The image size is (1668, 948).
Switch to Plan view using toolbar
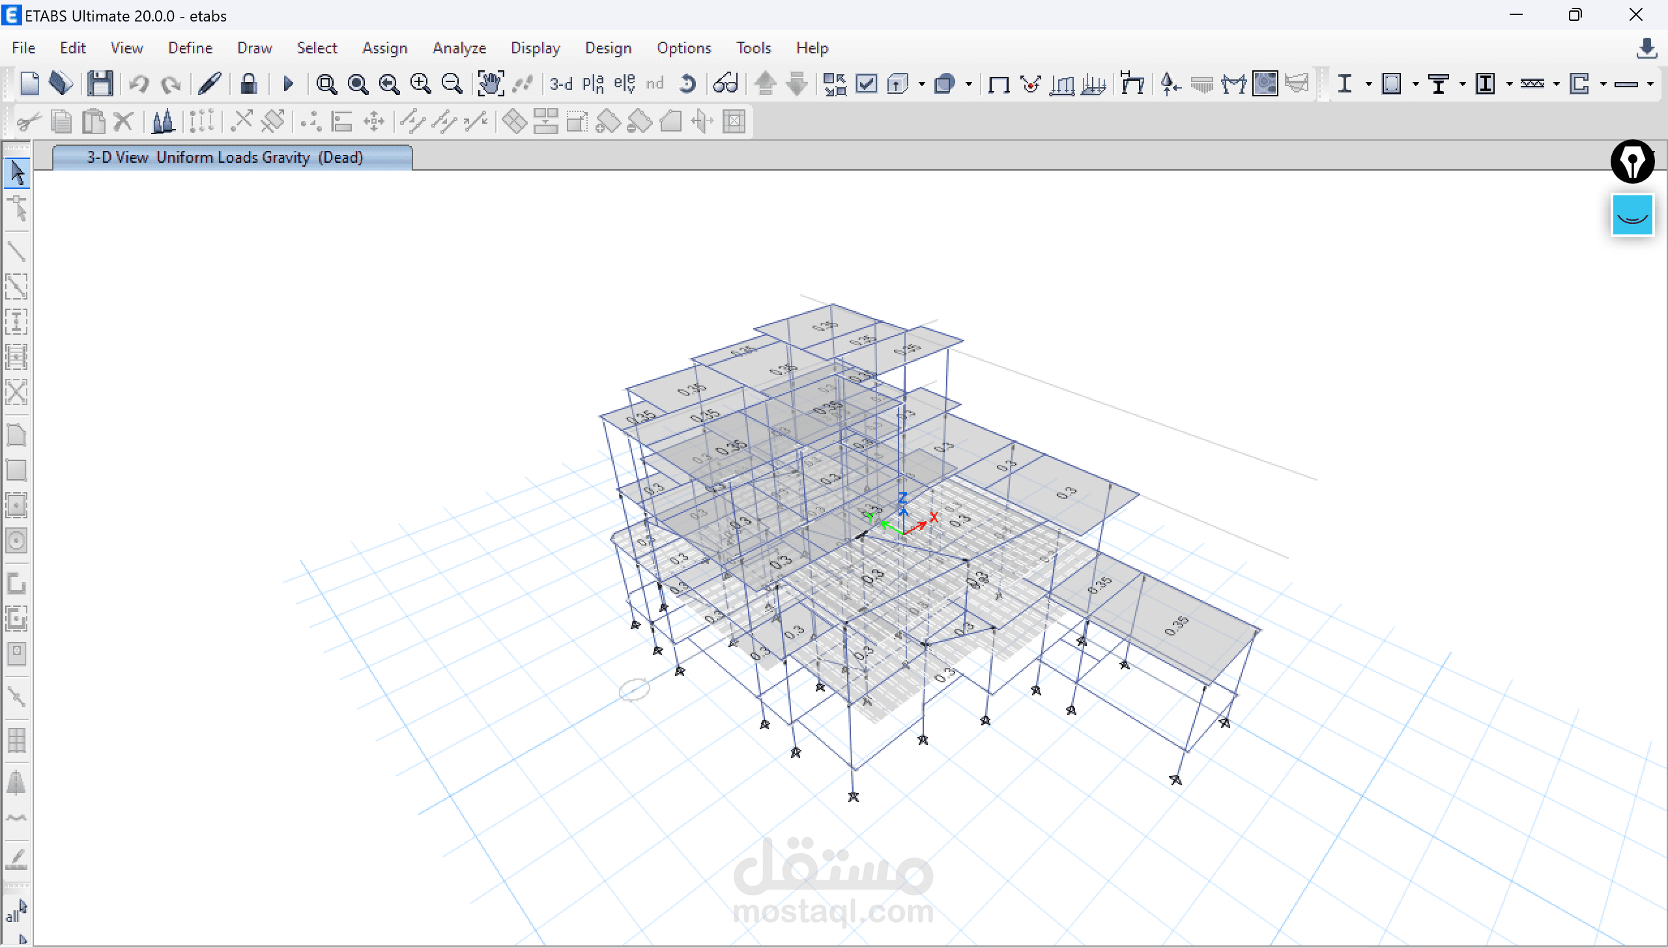pos(593,84)
